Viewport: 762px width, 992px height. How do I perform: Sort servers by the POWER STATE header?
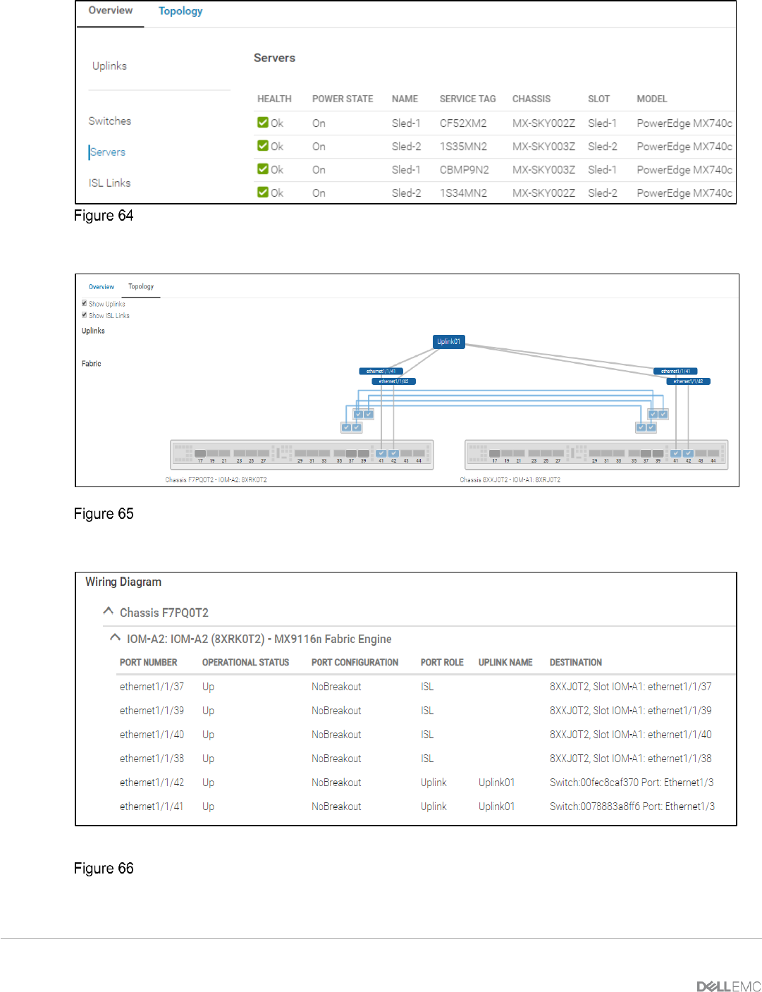click(343, 99)
